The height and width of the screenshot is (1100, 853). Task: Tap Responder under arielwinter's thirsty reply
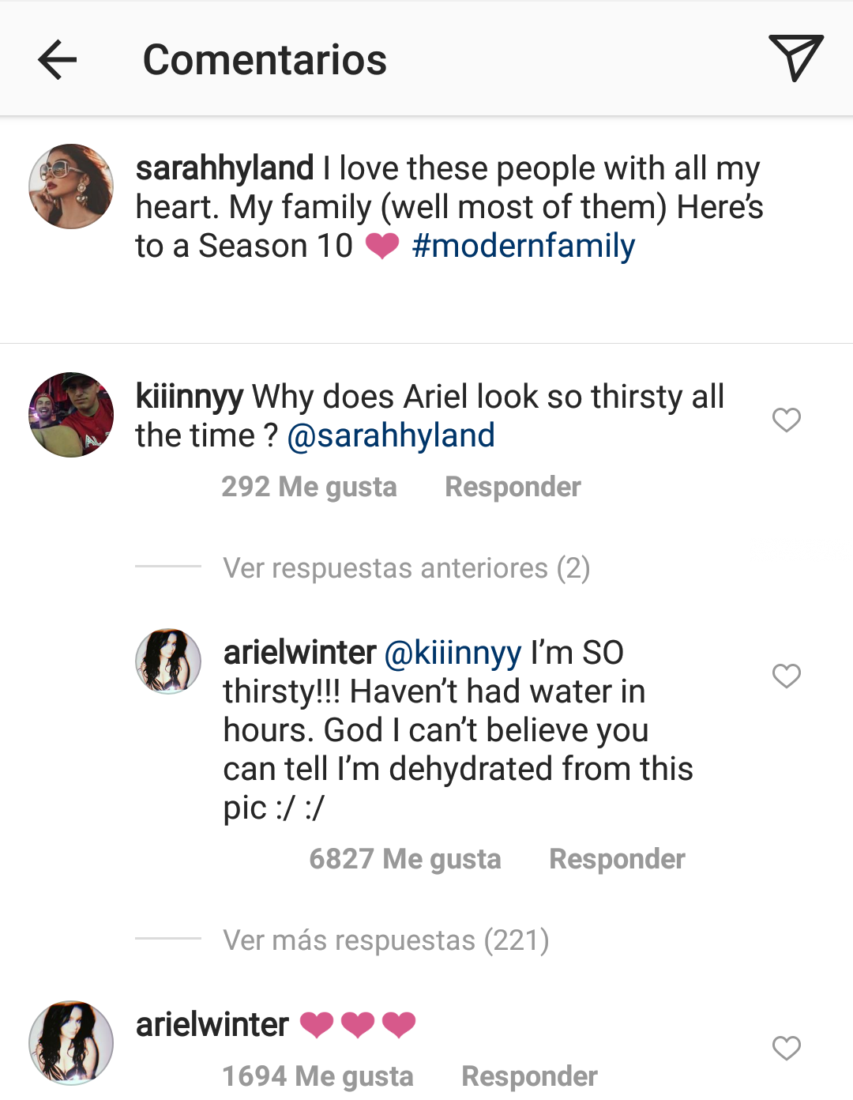[x=617, y=859]
